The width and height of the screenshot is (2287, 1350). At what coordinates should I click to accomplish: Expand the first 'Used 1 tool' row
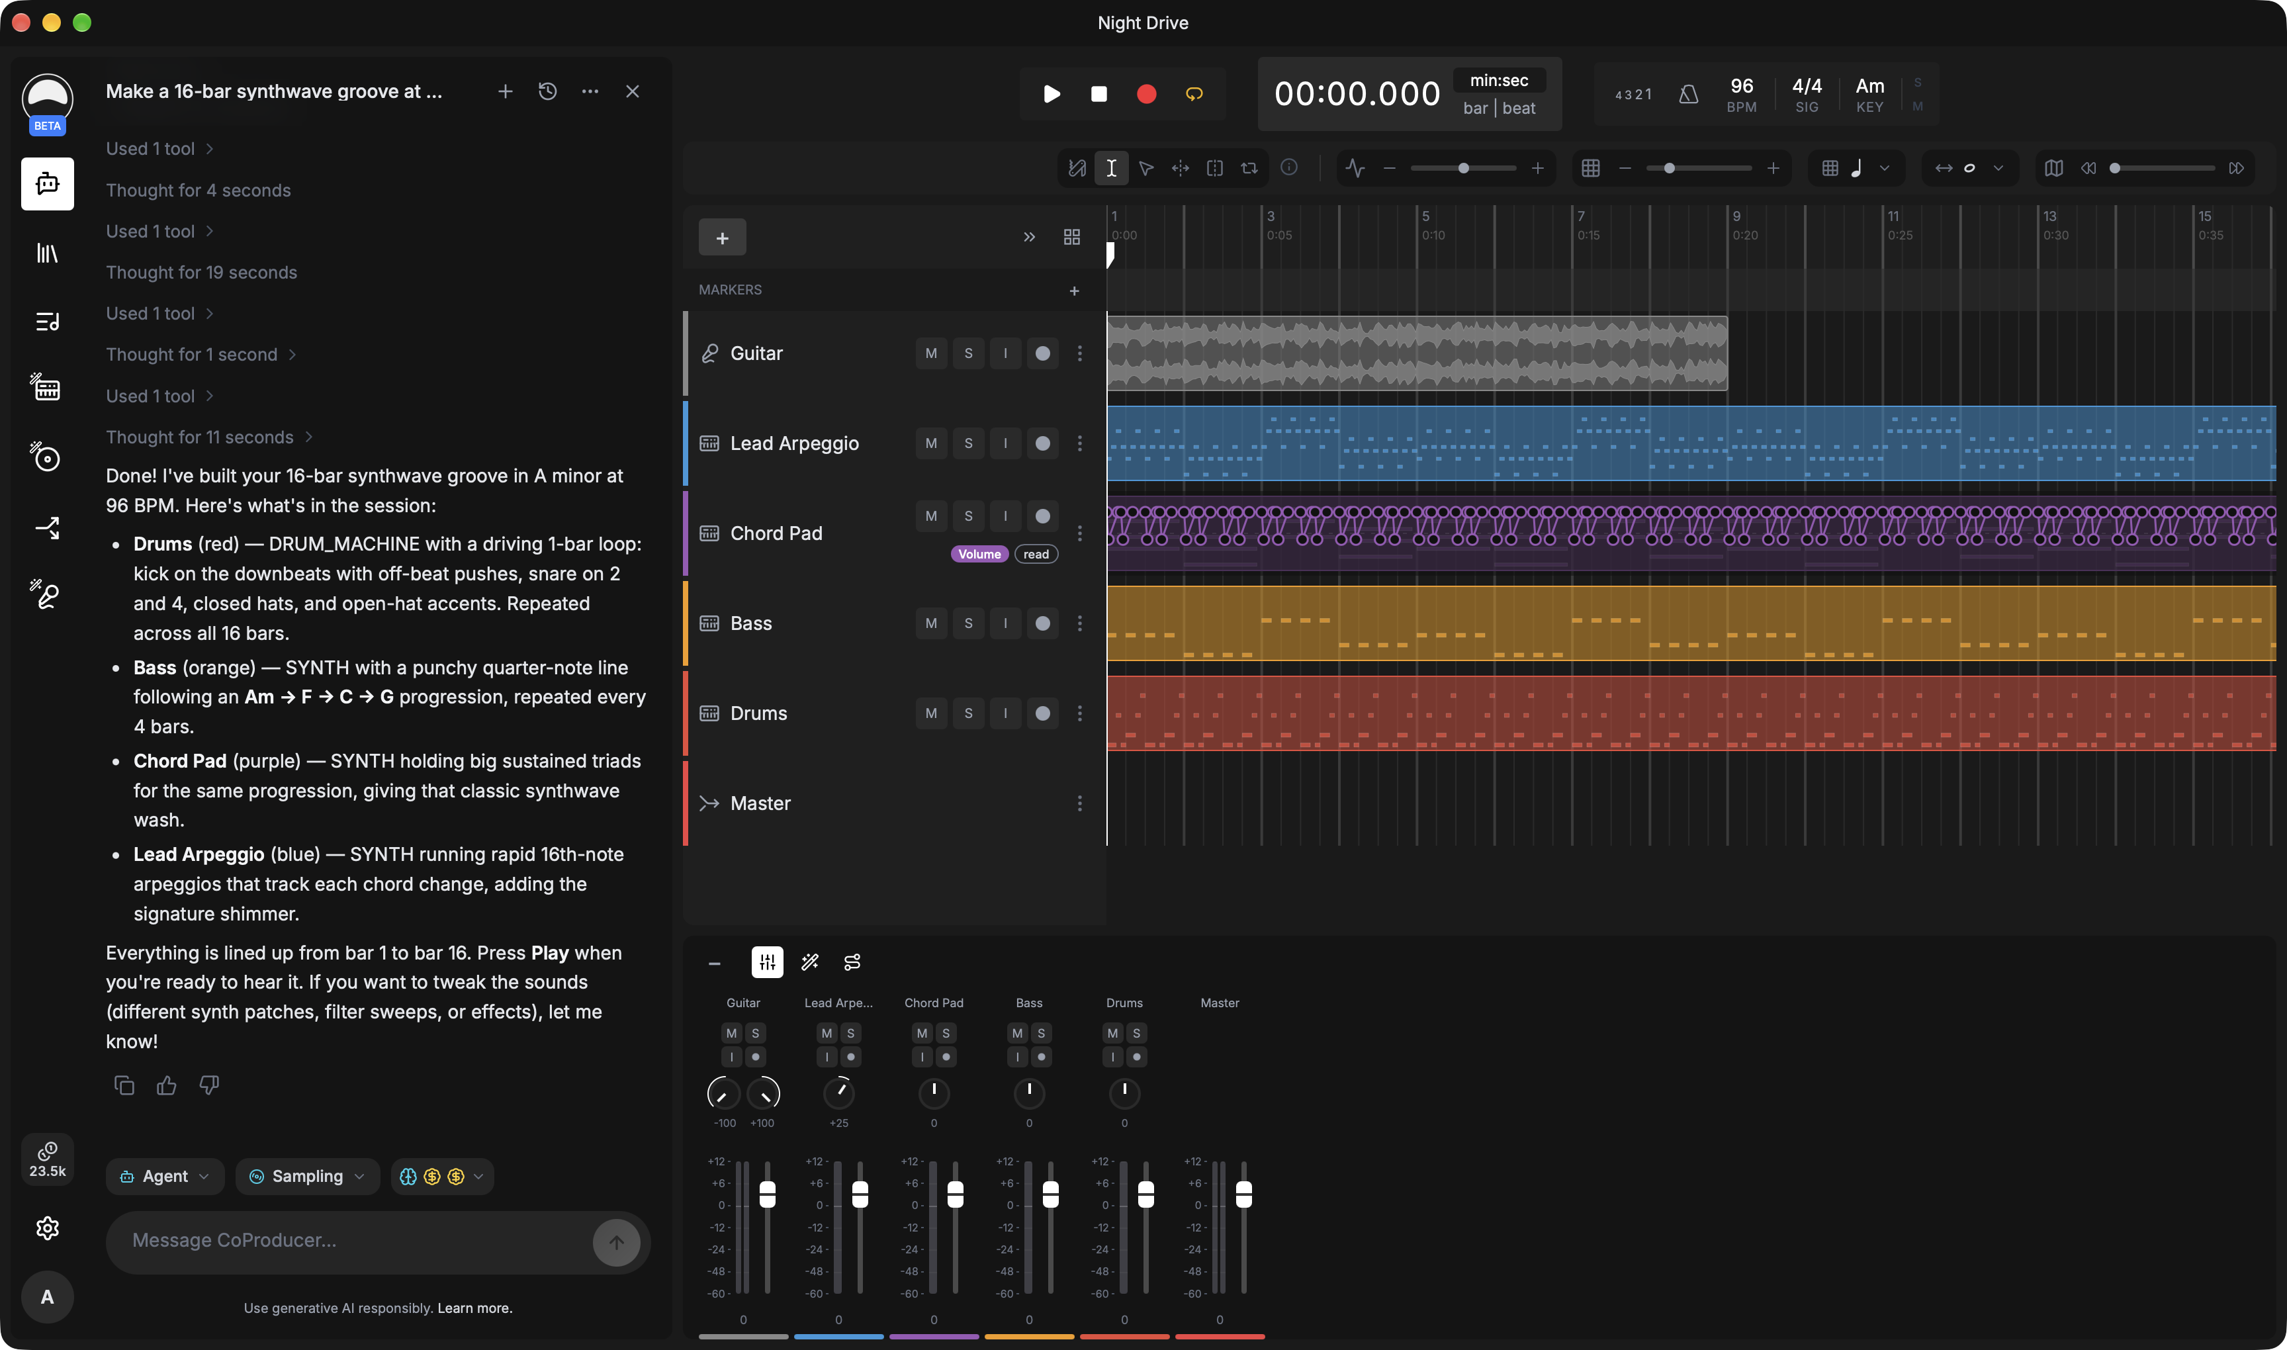pyautogui.click(x=160, y=149)
